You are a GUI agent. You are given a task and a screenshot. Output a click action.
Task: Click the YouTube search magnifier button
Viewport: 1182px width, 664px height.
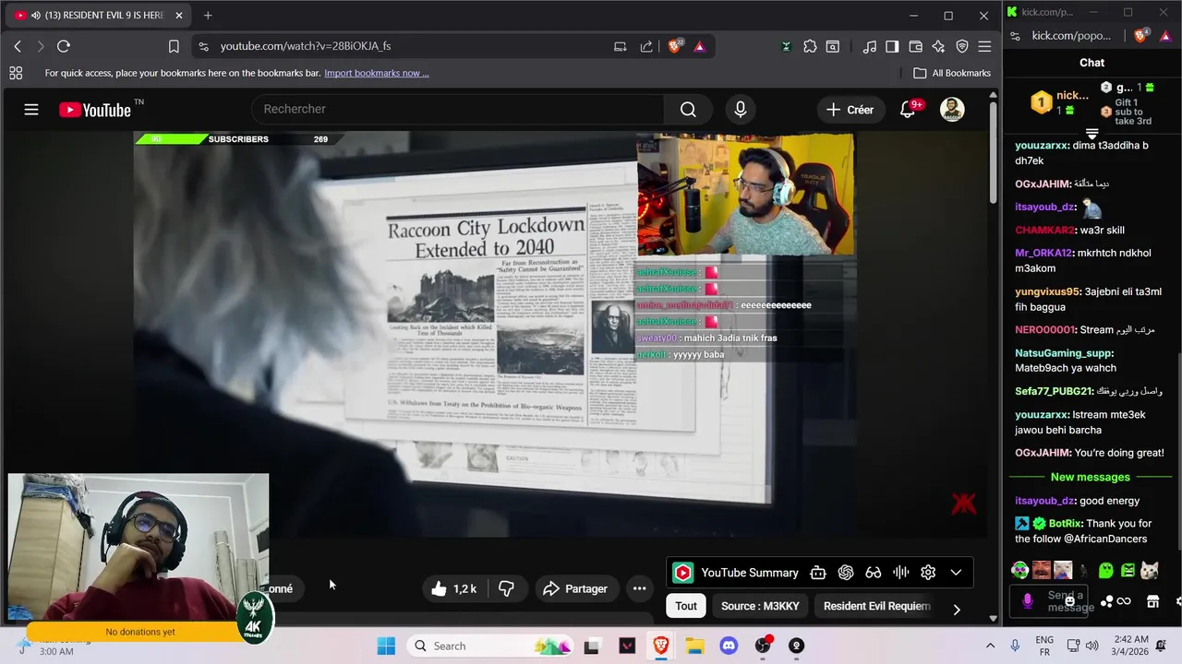(x=688, y=110)
